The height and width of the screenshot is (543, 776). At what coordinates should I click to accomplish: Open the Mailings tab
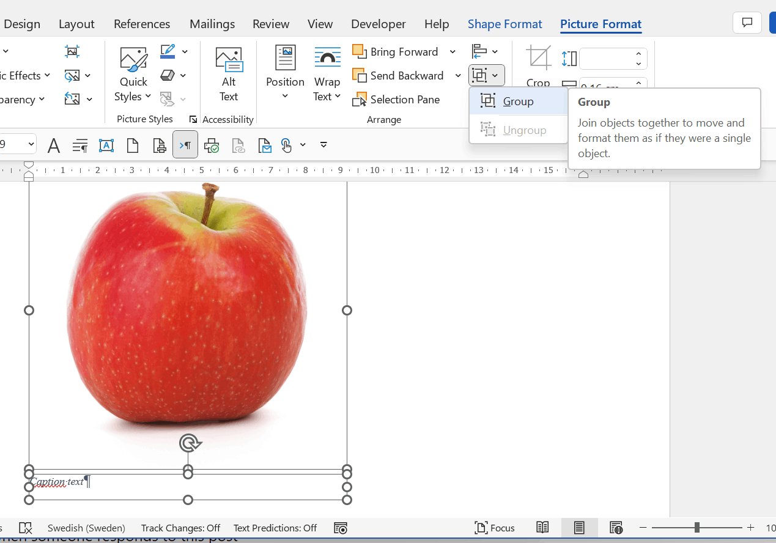pyautogui.click(x=212, y=24)
